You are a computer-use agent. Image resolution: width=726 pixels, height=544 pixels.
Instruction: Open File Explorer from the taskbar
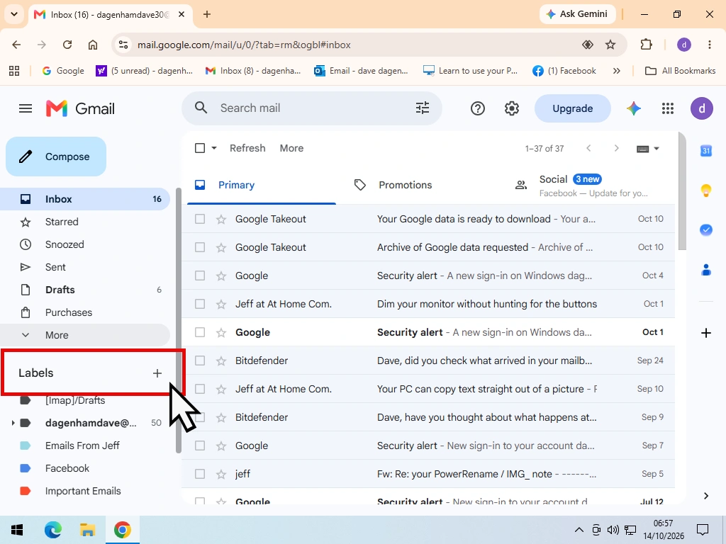tap(87, 530)
